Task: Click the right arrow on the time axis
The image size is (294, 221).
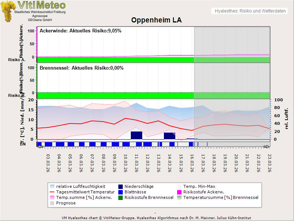Action: (267, 147)
